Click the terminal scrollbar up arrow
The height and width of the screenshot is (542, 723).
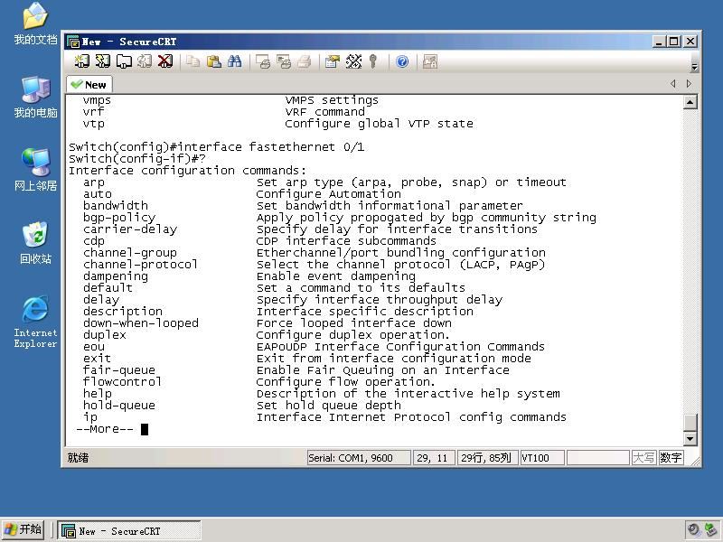pos(690,102)
